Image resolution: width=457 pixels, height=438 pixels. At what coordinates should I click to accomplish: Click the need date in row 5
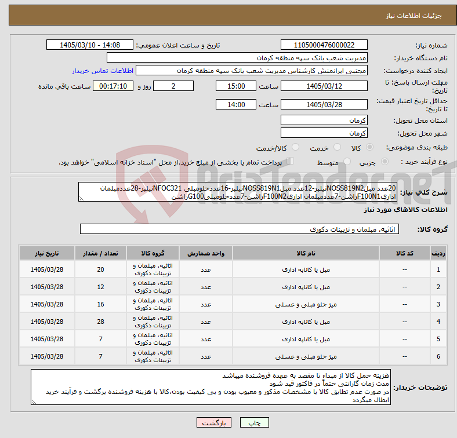pos(47,339)
